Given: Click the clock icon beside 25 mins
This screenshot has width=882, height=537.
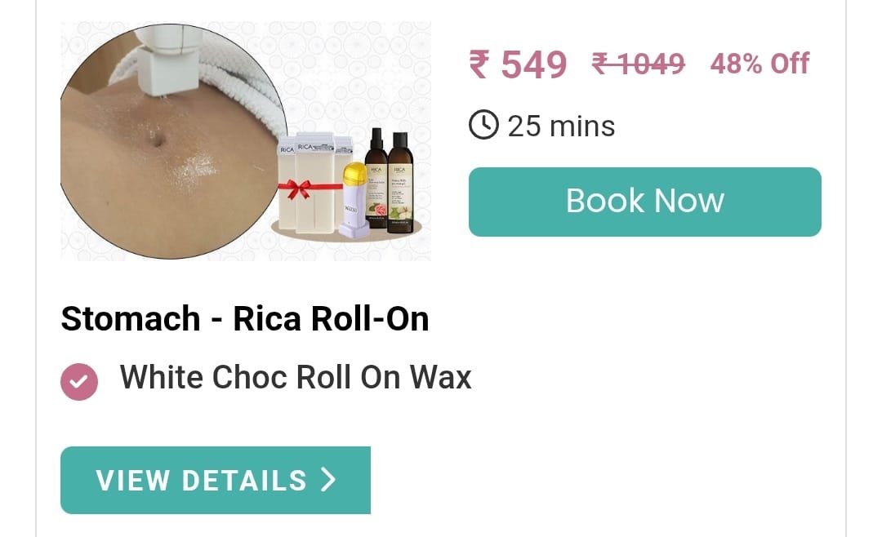Looking at the screenshot, I should pos(483,125).
